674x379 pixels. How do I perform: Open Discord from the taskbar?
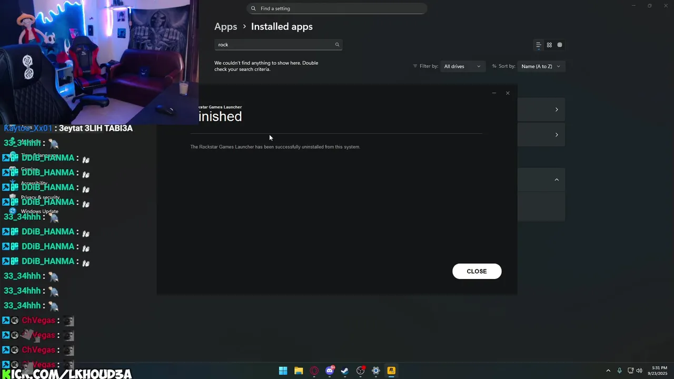pyautogui.click(x=330, y=371)
